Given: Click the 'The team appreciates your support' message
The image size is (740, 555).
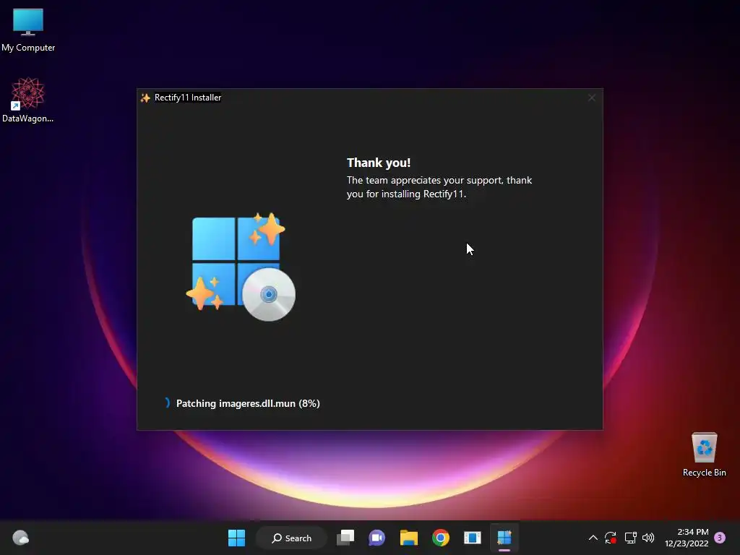Looking at the screenshot, I should click(x=439, y=187).
